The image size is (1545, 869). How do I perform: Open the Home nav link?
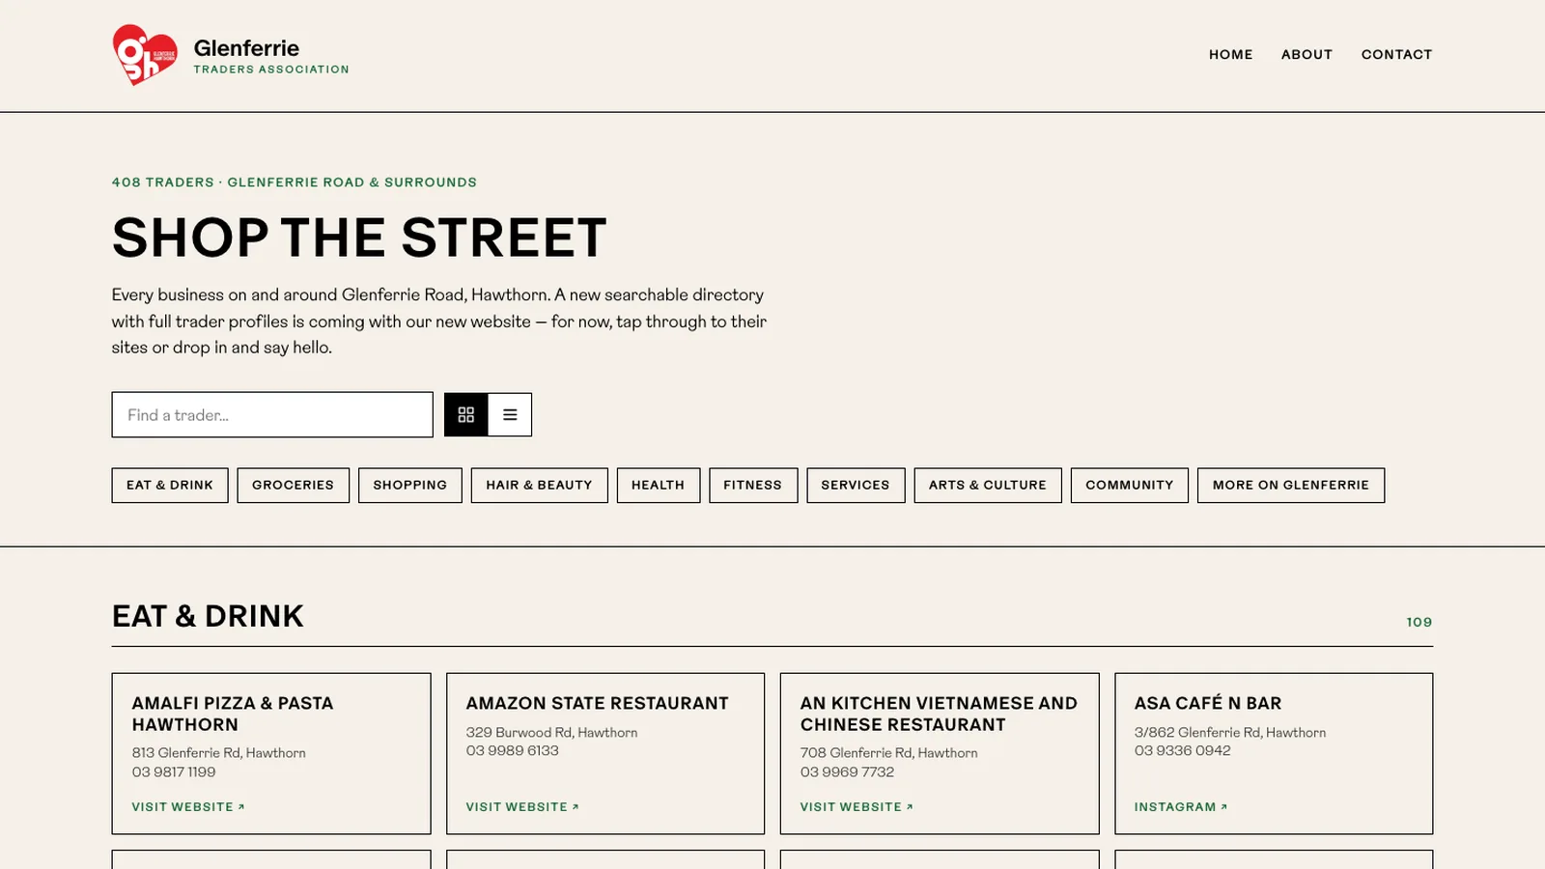(x=1230, y=55)
